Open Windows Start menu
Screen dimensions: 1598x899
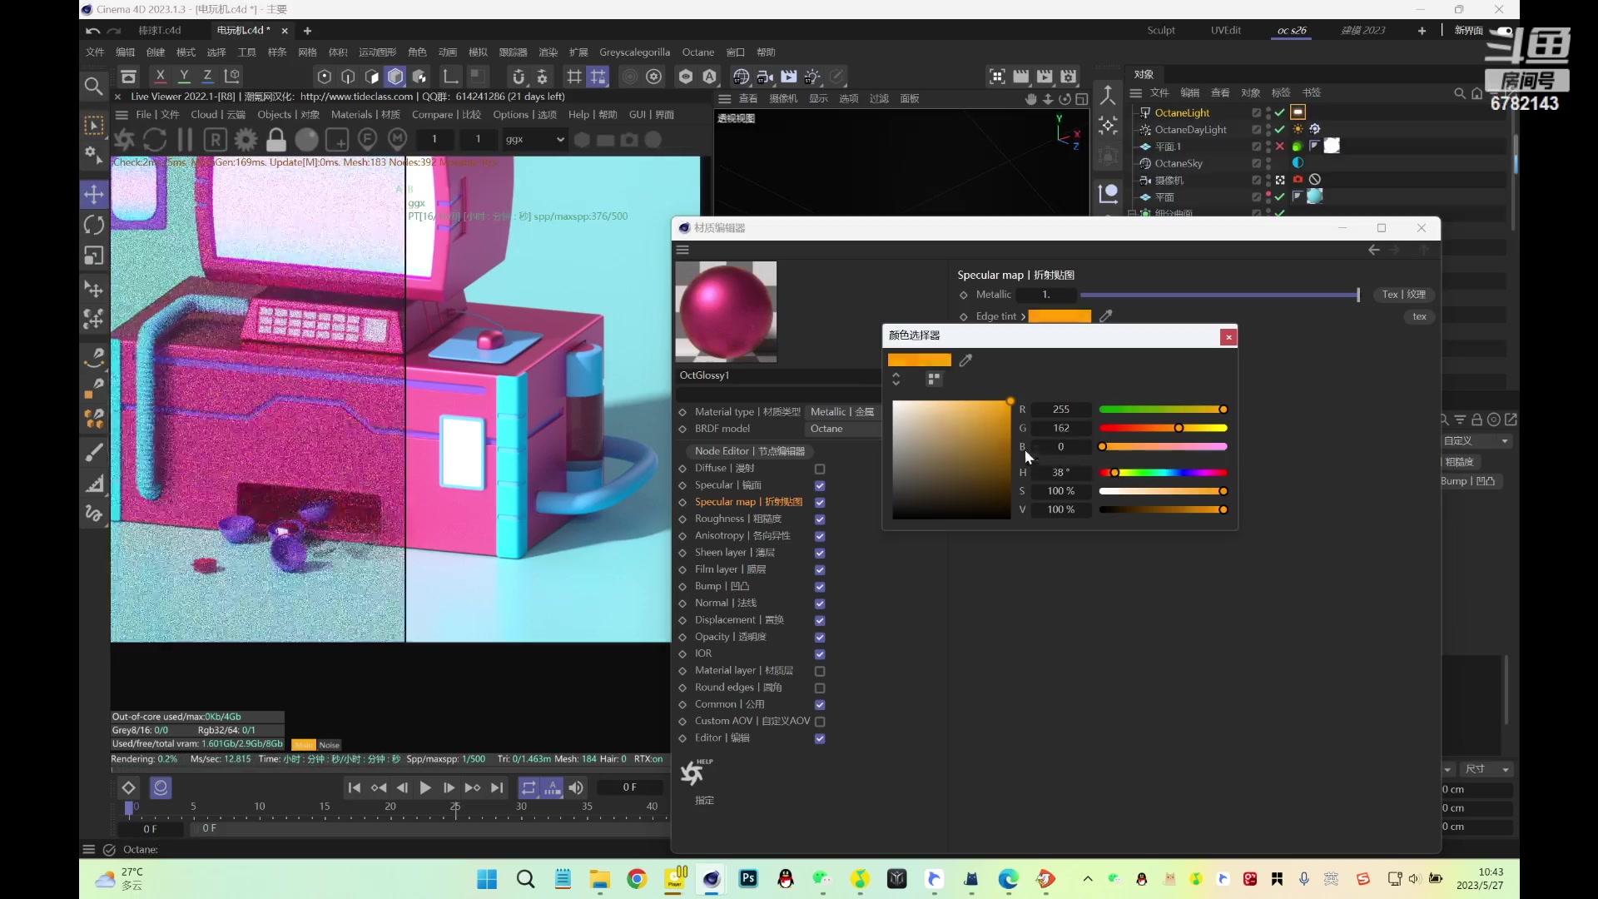[x=487, y=879]
